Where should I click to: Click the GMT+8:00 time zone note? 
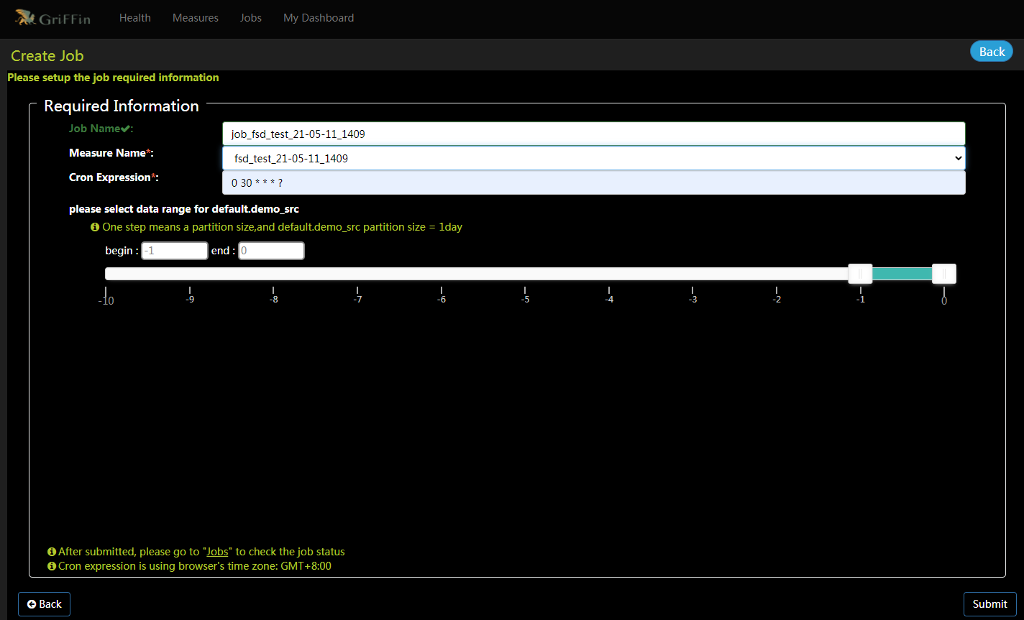tap(195, 566)
